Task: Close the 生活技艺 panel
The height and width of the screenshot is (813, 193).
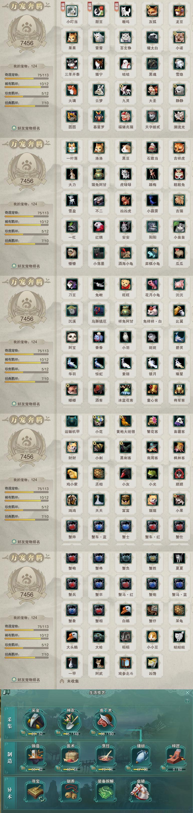Action: (x=187, y=692)
